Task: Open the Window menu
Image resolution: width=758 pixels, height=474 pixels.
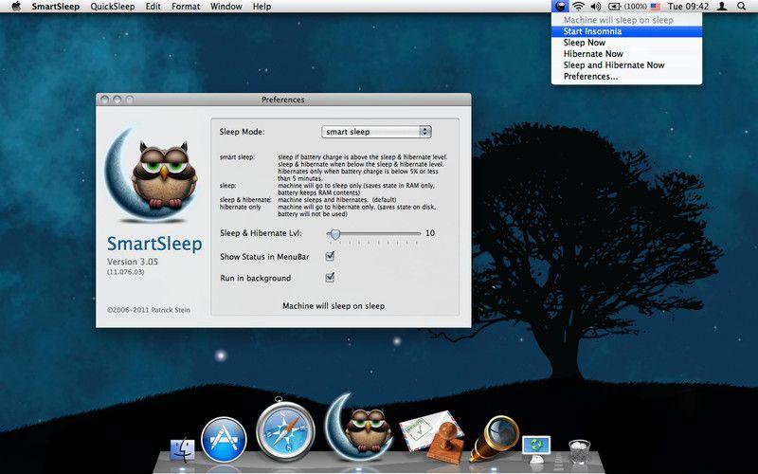Action: tap(226, 7)
